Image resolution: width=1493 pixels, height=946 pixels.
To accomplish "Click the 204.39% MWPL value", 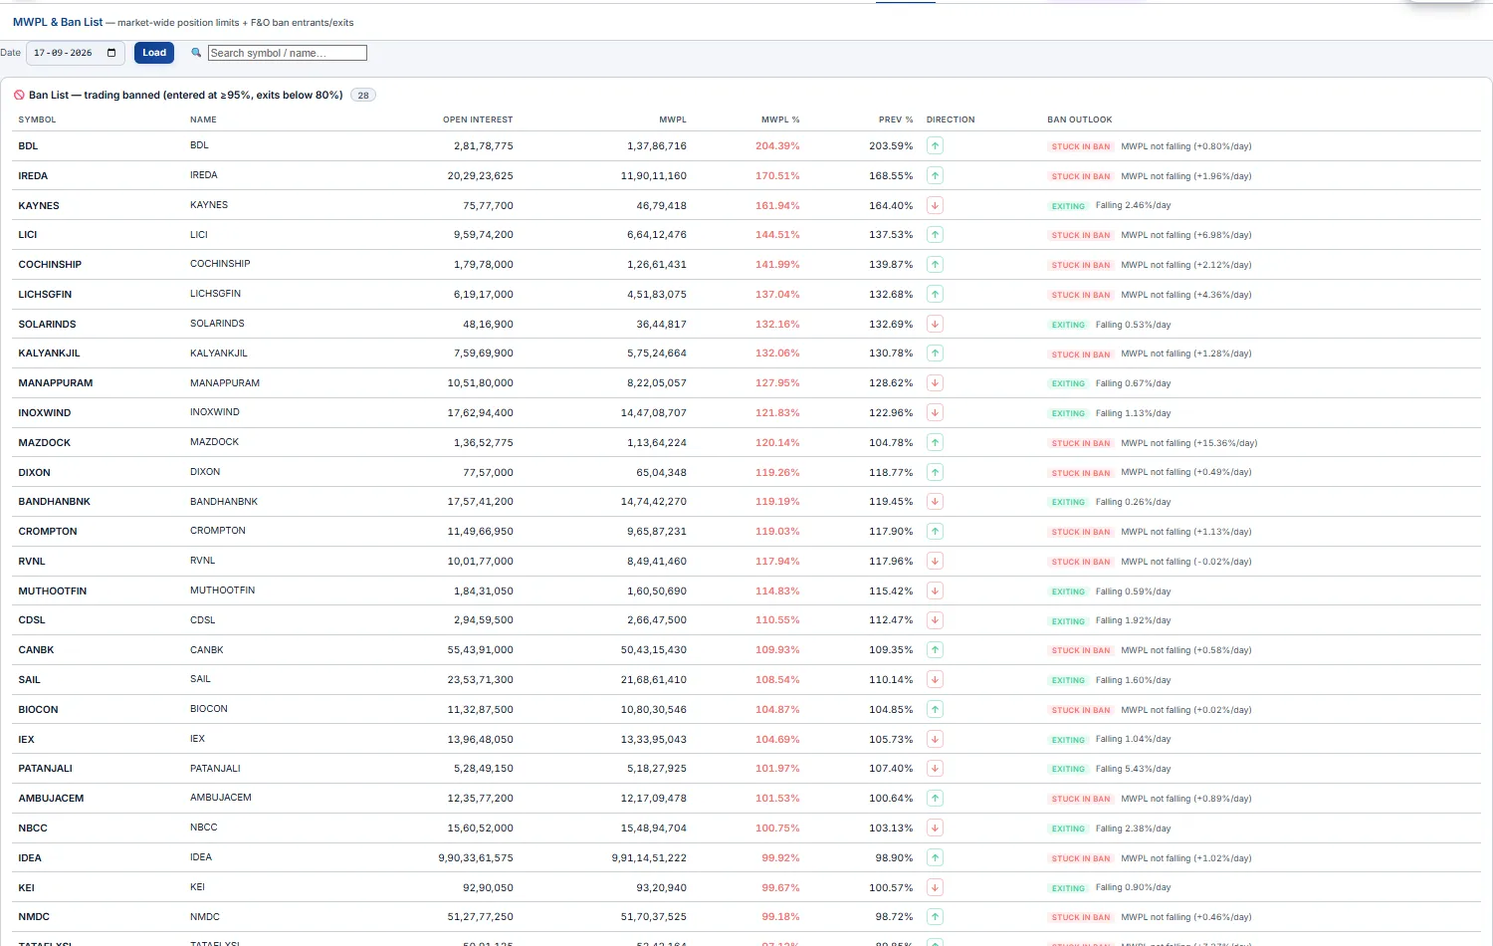I will 777,146.
